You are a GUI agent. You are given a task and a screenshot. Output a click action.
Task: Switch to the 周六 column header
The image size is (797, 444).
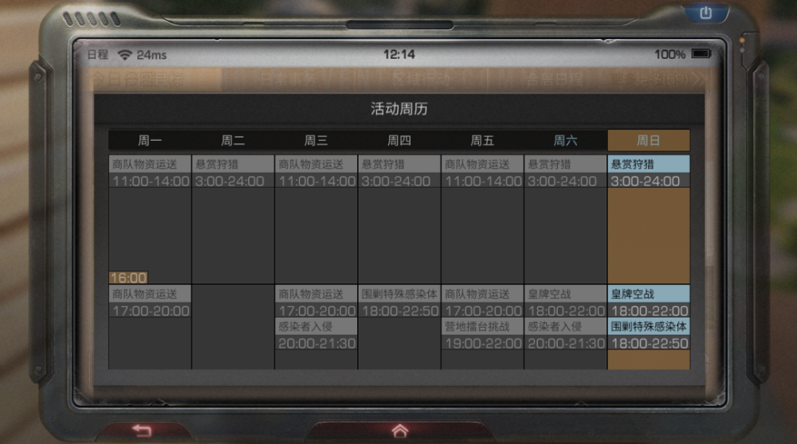click(565, 141)
